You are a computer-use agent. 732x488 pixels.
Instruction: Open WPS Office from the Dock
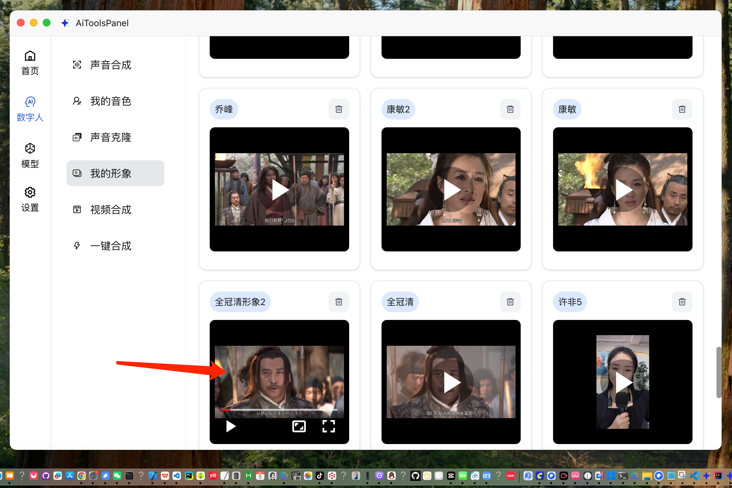pyautogui.click(x=165, y=476)
